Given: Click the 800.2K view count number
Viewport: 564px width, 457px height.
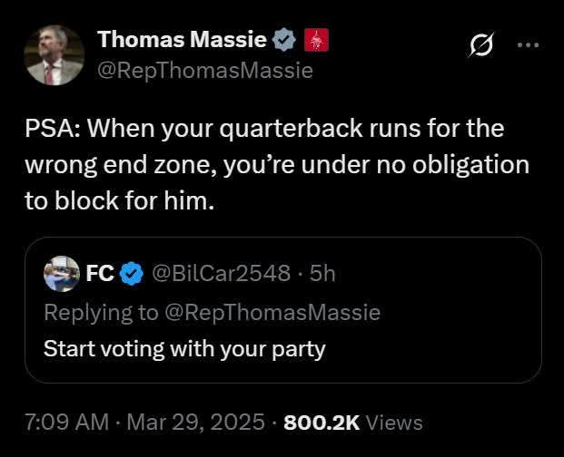Looking at the screenshot, I should pyautogui.click(x=322, y=423).
